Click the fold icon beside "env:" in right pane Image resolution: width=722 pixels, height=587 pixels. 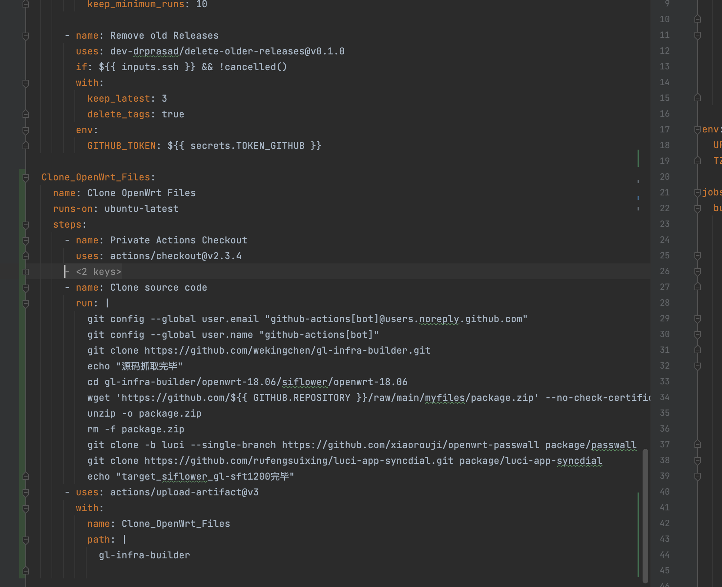tap(697, 130)
